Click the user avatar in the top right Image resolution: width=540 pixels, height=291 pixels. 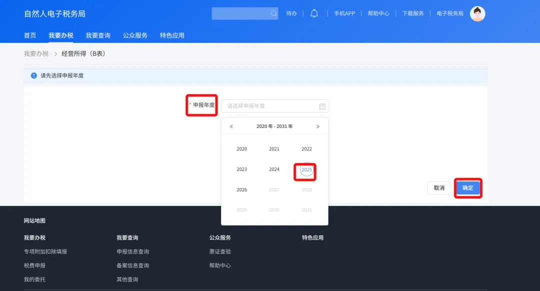[477, 14]
